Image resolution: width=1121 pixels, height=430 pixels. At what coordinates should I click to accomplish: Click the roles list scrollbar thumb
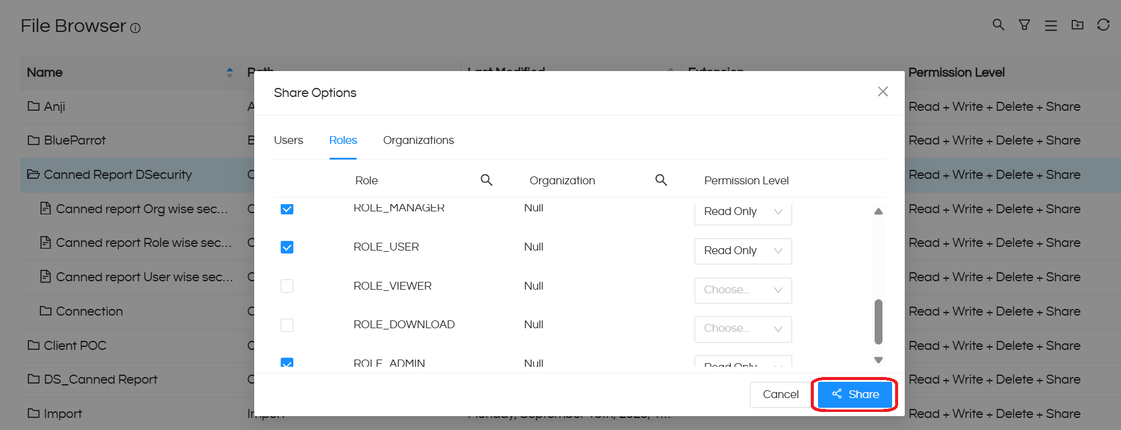pos(878,322)
